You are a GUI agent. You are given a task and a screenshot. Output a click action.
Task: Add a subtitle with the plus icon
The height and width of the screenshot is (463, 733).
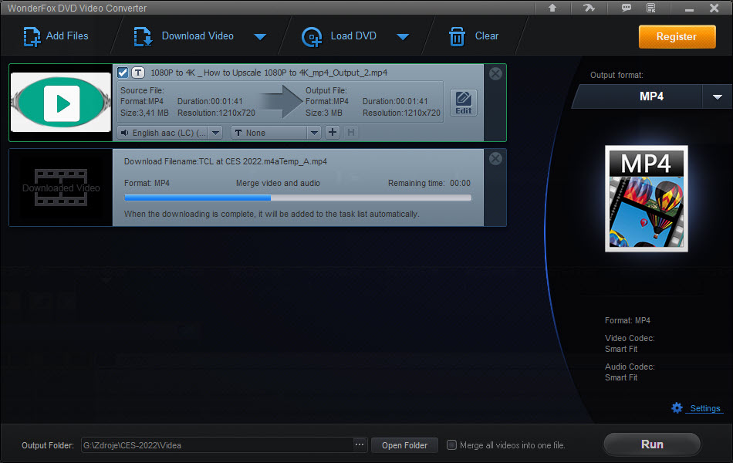click(x=333, y=133)
